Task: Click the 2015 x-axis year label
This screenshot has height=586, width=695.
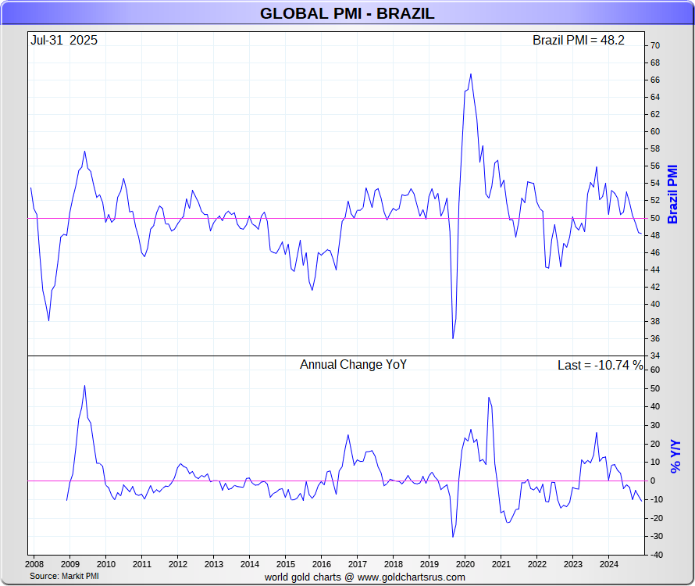Action: tap(286, 564)
